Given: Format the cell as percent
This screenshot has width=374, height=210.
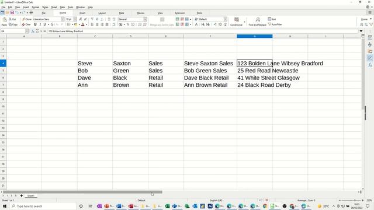Looking at the screenshot, I should click(128, 24).
